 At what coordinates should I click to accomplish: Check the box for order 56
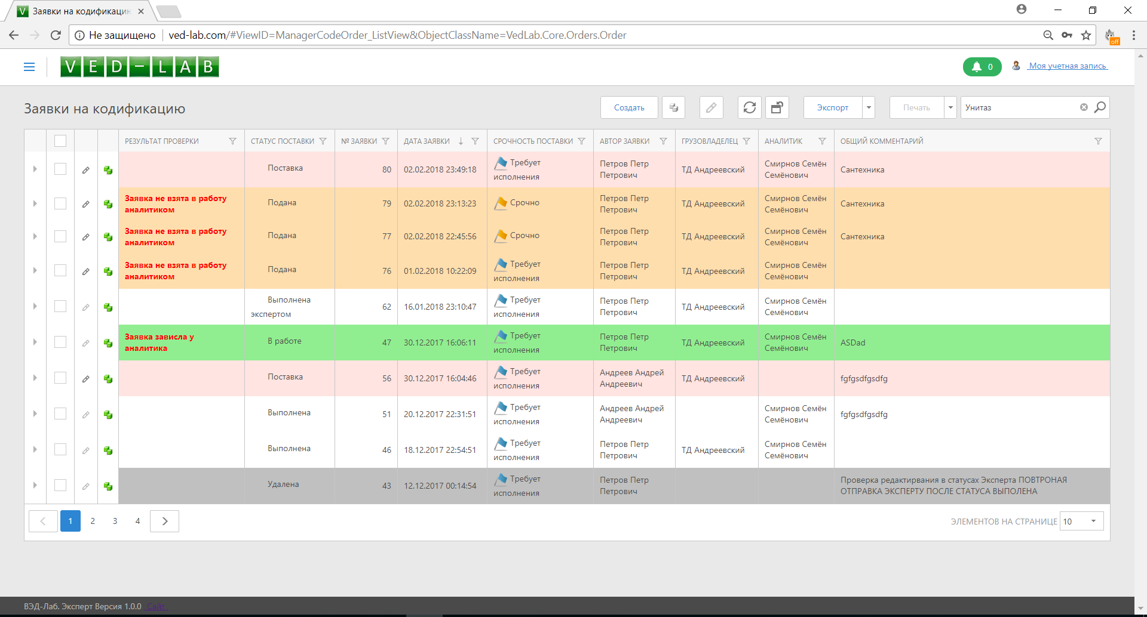(60, 378)
